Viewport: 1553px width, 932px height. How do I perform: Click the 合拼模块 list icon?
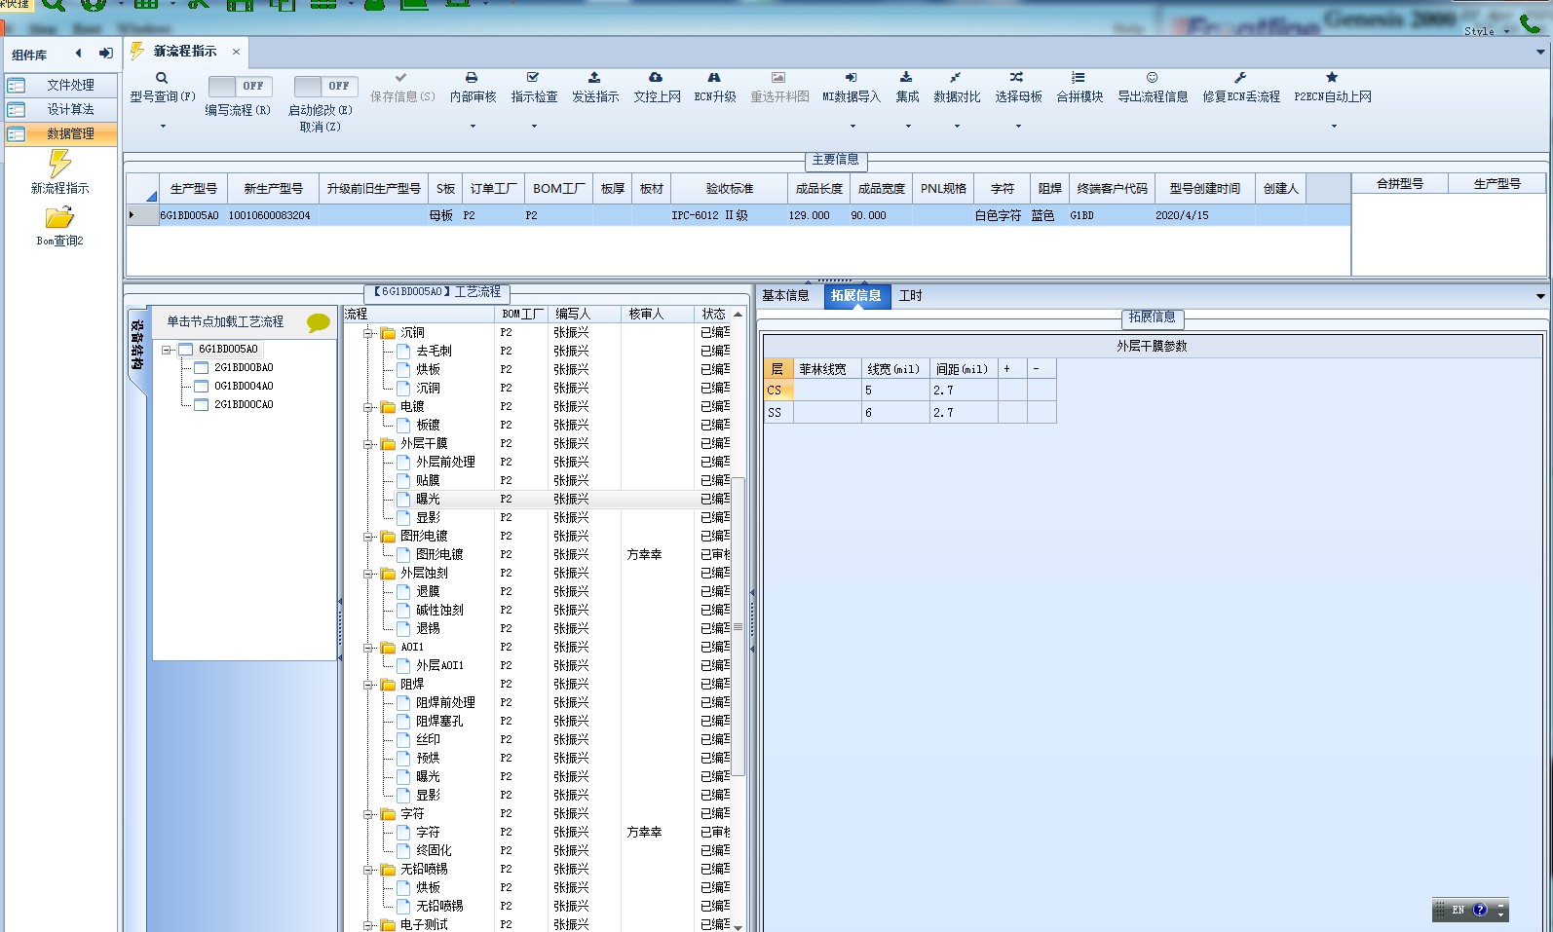tap(1079, 77)
